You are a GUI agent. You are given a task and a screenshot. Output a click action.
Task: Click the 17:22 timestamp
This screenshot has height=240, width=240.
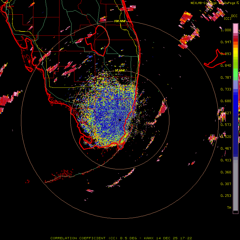(186, 238)
